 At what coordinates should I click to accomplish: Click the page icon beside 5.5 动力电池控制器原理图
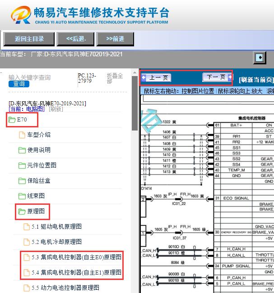27,288
